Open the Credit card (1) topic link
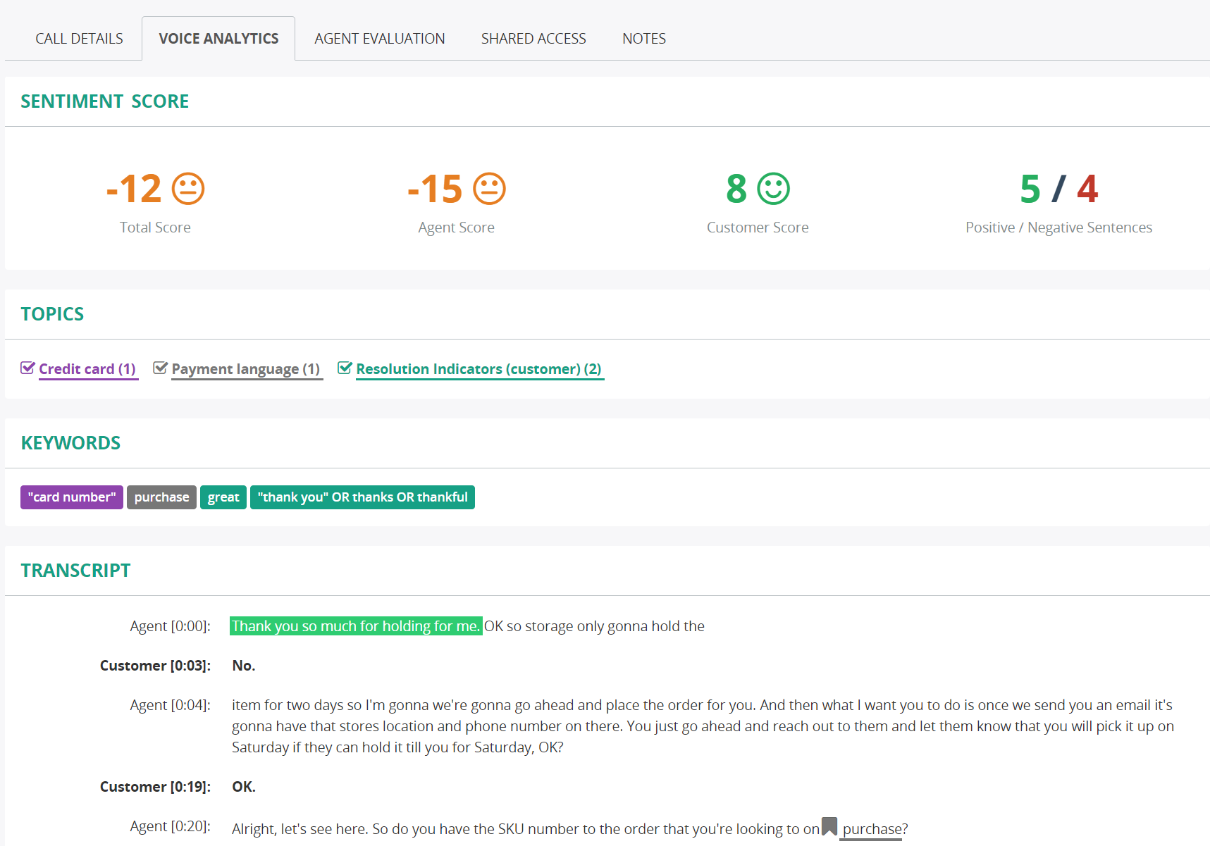Image resolution: width=1210 pixels, height=846 pixels. [87, 369]
